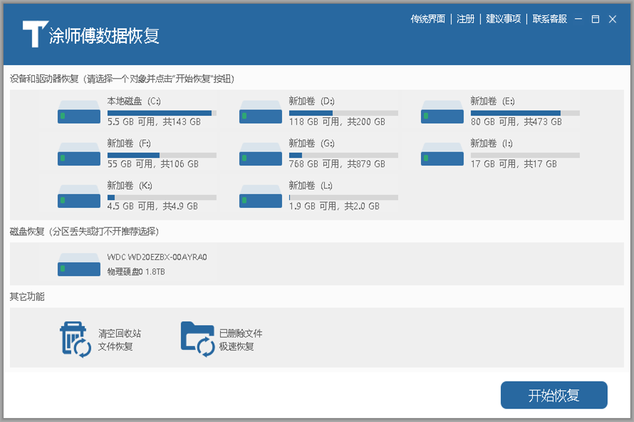634x422 pixels.
Task: Switch to 传统界面 classic interface
Action: tap(428, 19)
